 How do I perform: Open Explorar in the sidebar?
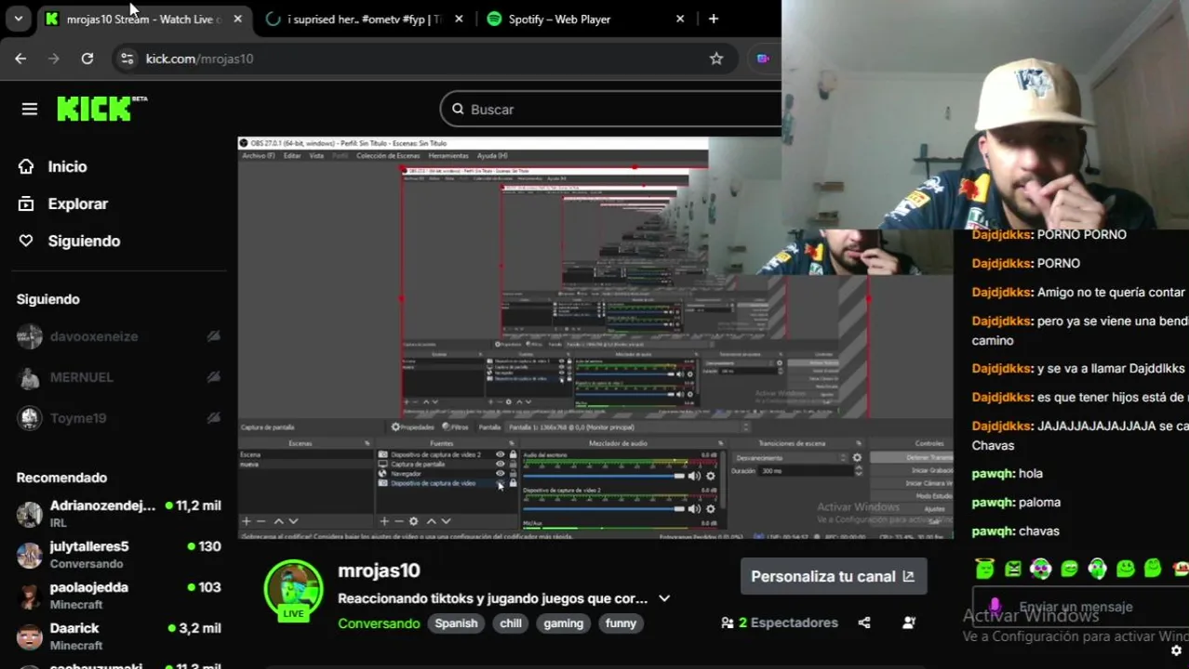click(63, 203)
